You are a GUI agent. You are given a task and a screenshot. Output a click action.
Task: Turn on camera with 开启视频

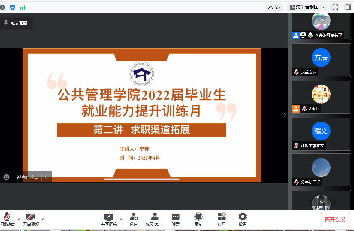click(x=31, y=219)
